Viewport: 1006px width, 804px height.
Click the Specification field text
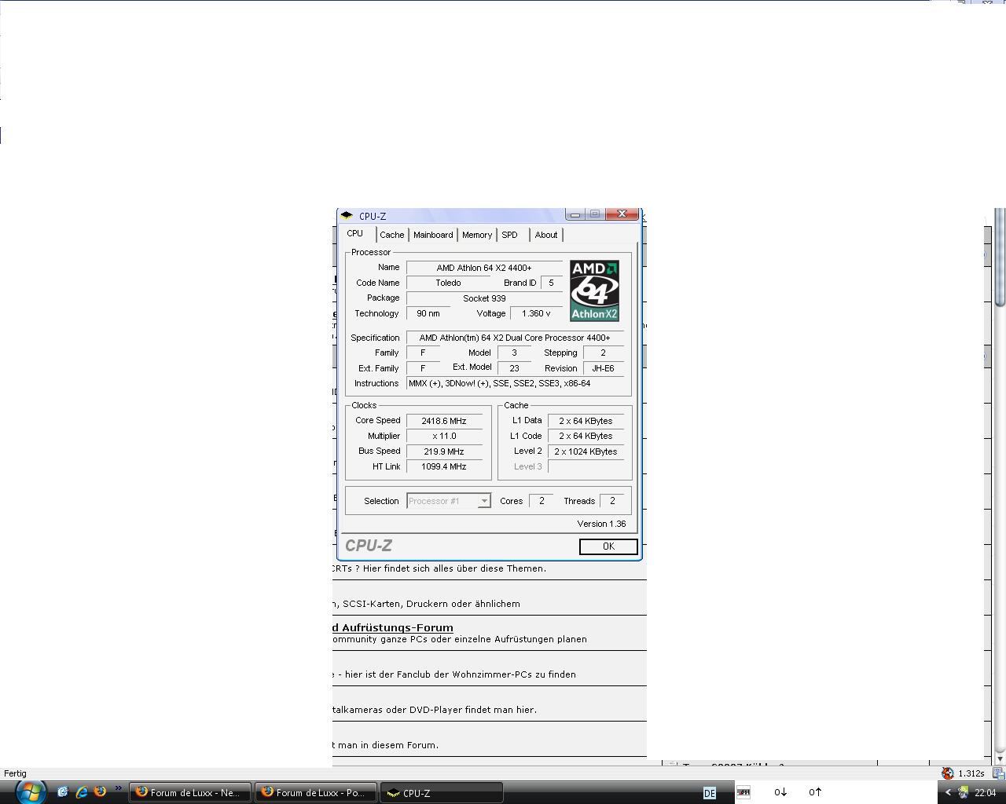click(515, 338)
